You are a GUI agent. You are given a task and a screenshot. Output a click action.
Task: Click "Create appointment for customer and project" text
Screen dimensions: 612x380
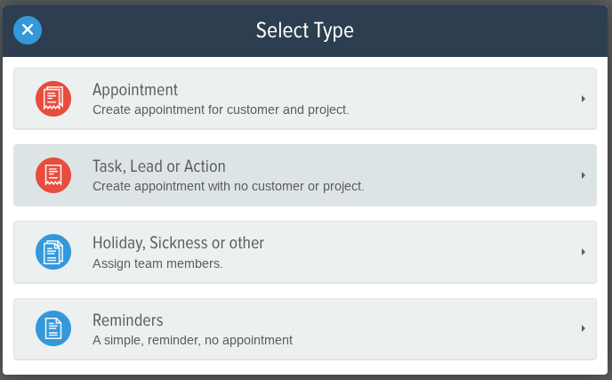pyautogui.click(x=221, y=109)
